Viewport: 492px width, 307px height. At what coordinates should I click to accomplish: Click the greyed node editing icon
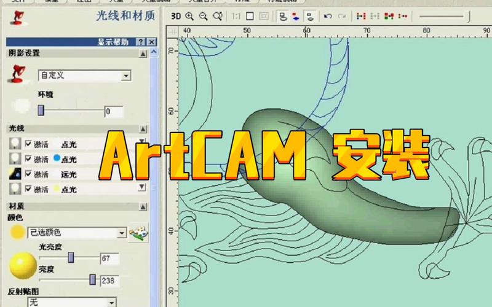click(375, 16)
